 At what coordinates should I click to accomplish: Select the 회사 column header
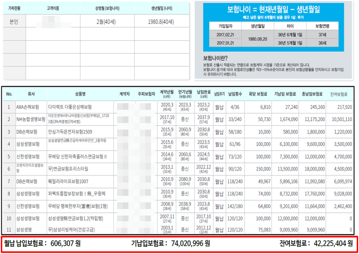pyautogui.click(x=31, y=94)
